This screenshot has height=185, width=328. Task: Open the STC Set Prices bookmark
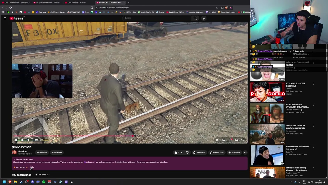130,12
